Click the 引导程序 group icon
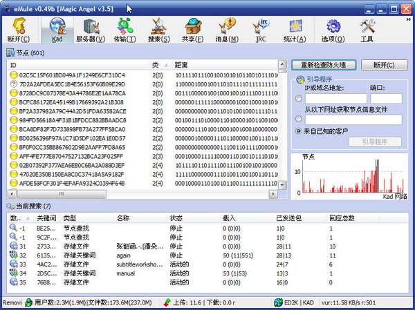This screenshot has height=310, width=415. tap(300, 79)
